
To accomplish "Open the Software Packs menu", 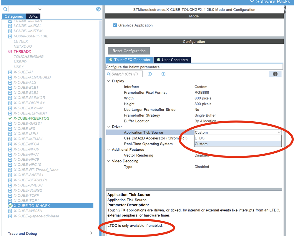I will pyautogui.click(x=270, y=2).
